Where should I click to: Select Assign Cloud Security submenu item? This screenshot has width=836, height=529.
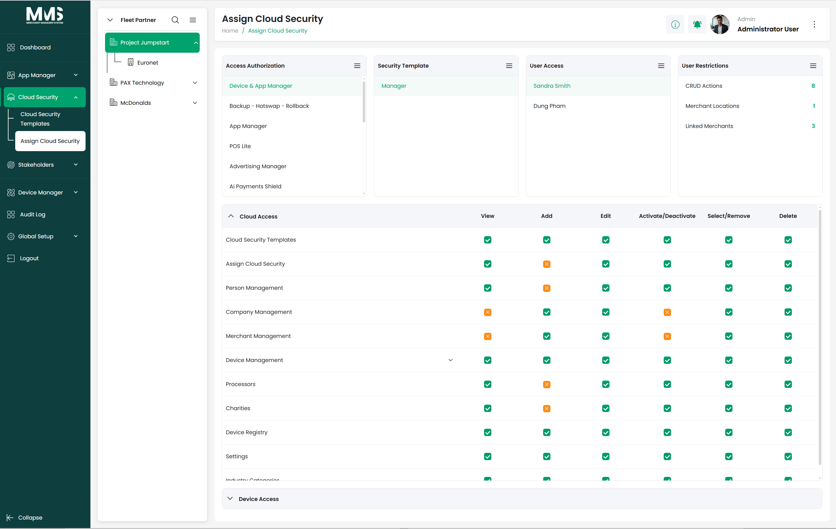[50, 141]
